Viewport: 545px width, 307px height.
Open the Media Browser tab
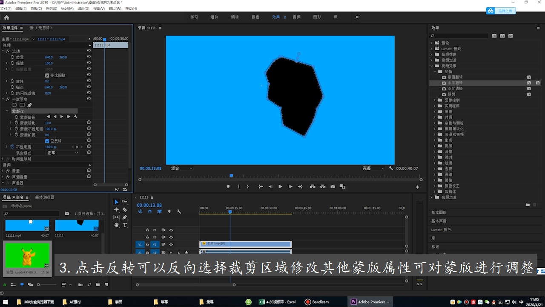44,197
